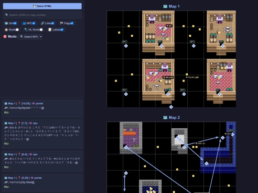Click the portal diamond between Map 1's top cabins
The height and width of the screenshot is (193, 258).
(193, 46)
